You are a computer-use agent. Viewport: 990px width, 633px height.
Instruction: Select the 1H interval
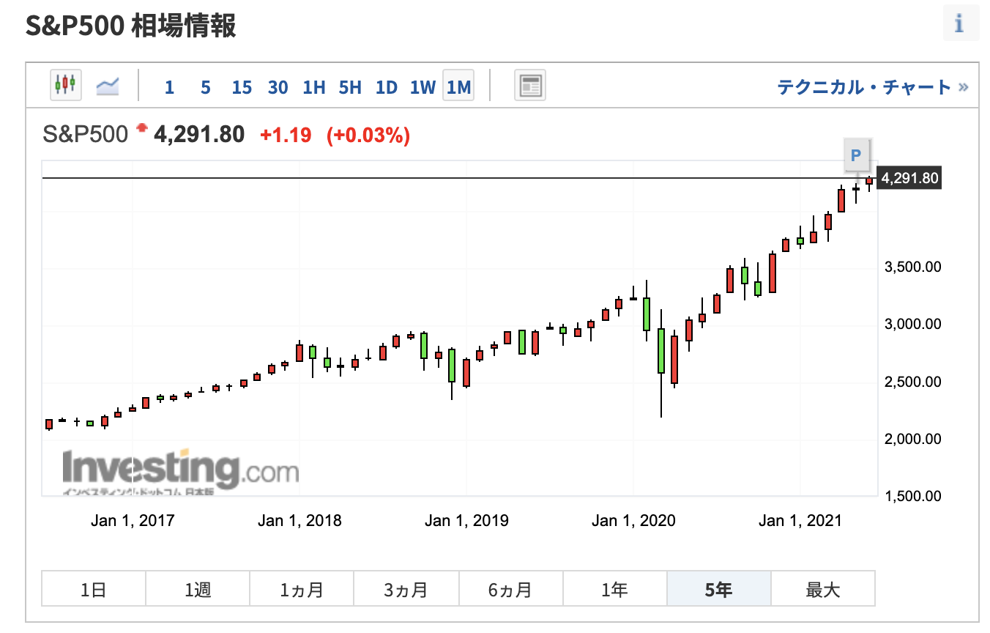[x=313, y=88]
